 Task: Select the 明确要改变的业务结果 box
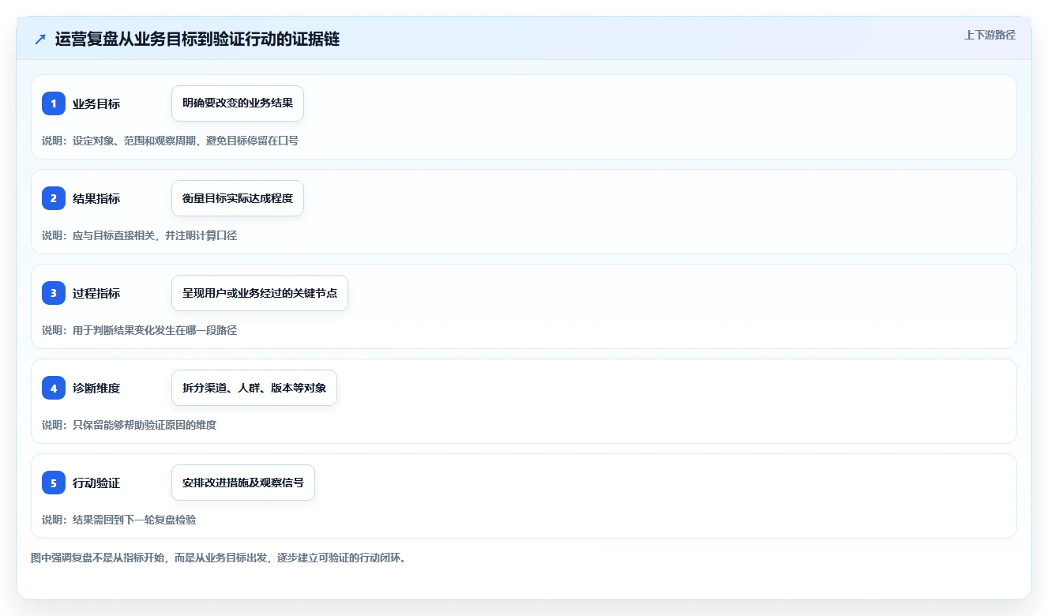point(238,103)
